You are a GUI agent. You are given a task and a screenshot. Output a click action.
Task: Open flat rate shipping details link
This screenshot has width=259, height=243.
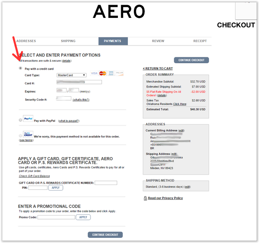tap(161, 95)
